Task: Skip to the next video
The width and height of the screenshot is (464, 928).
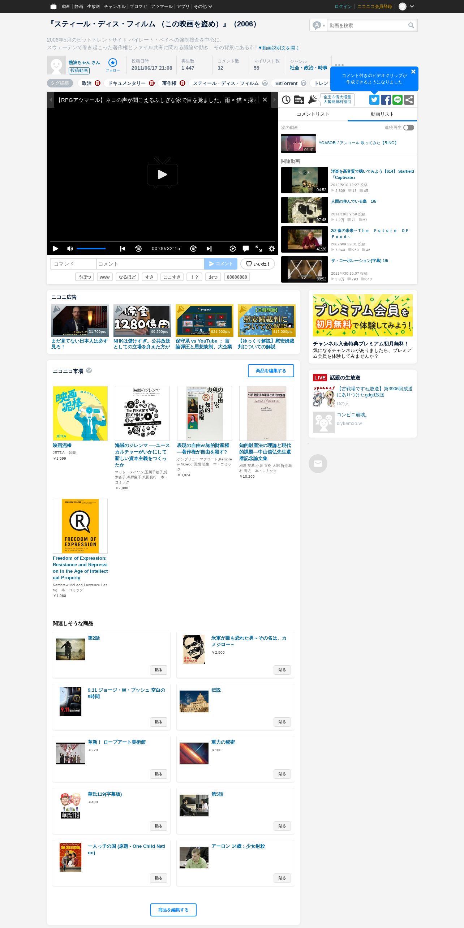Action: pyautogui.click(x=209, y=249)
